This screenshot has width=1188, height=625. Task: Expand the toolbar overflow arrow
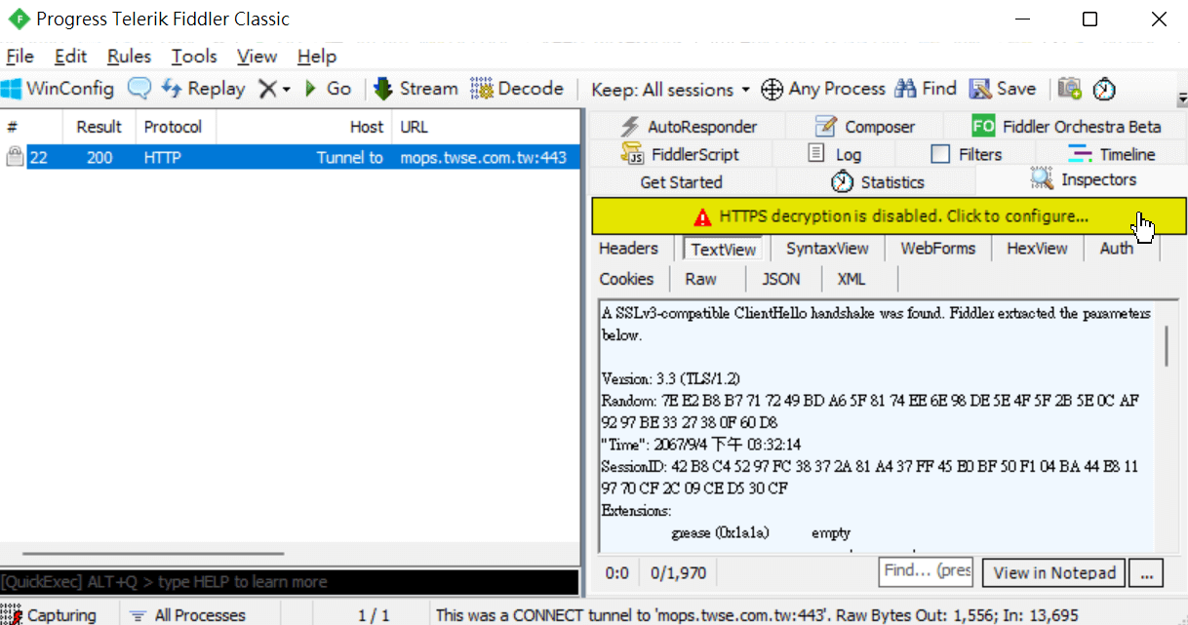pos(1181,99)
